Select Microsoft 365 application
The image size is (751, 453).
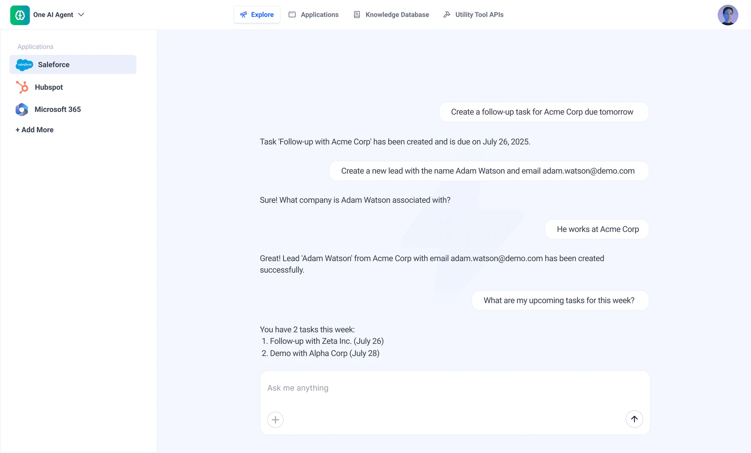point(57,109)
